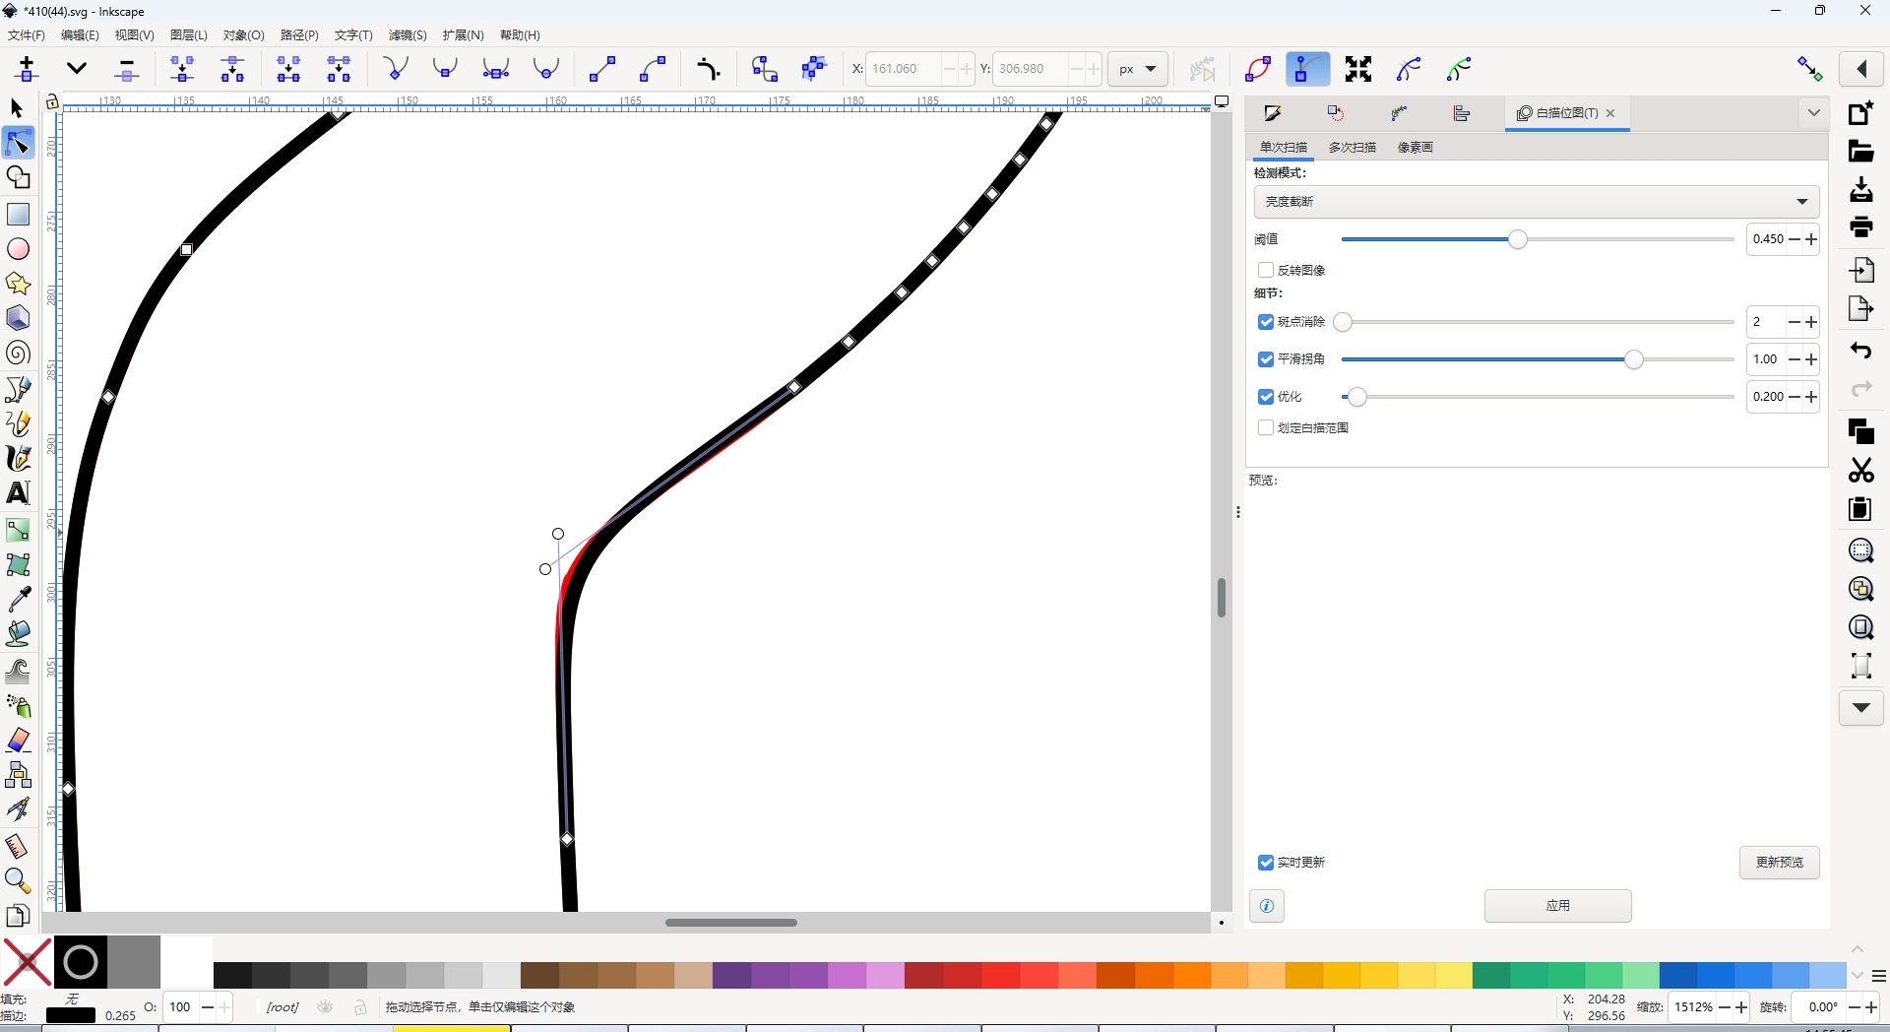Uncheck the 平滑拐角 checkbox
The image size is (1890, 1032).
[x=1266, y=359]
